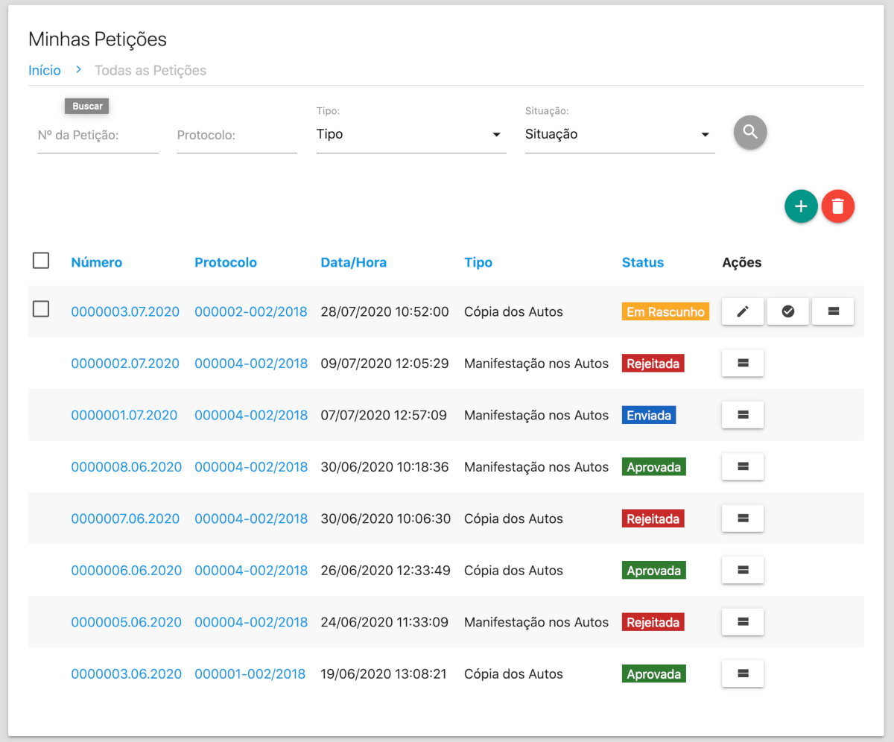Click Aprovada badge for petition 0000008.06.2020

tap(654, 467)
